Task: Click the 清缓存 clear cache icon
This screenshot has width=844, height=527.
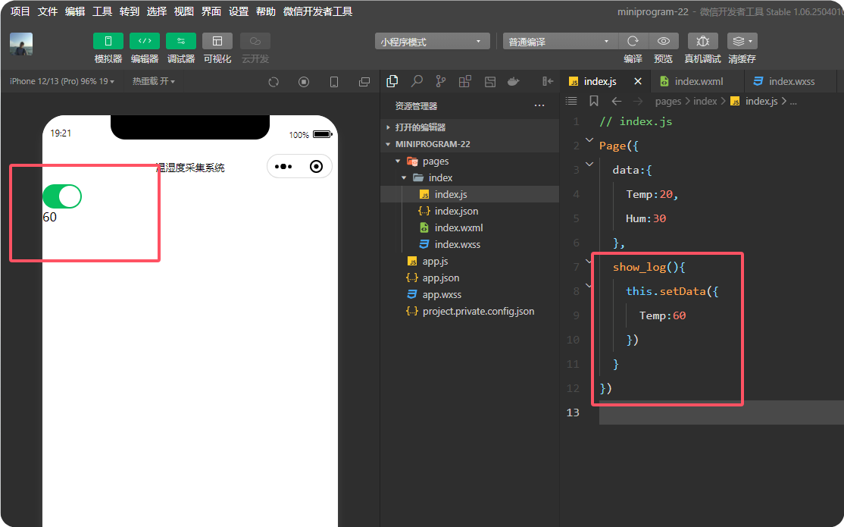Action: pos(742,40)
